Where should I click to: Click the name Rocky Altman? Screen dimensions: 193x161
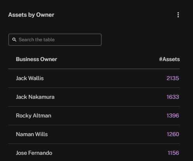tap(34, 115)
